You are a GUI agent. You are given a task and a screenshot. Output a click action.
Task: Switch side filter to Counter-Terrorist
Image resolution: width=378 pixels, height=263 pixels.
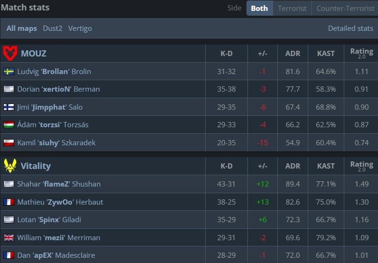345,8
